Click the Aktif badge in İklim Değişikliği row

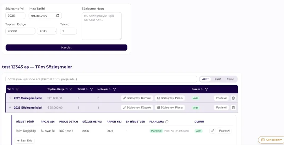pyautogui.click(x=199, y=131)
